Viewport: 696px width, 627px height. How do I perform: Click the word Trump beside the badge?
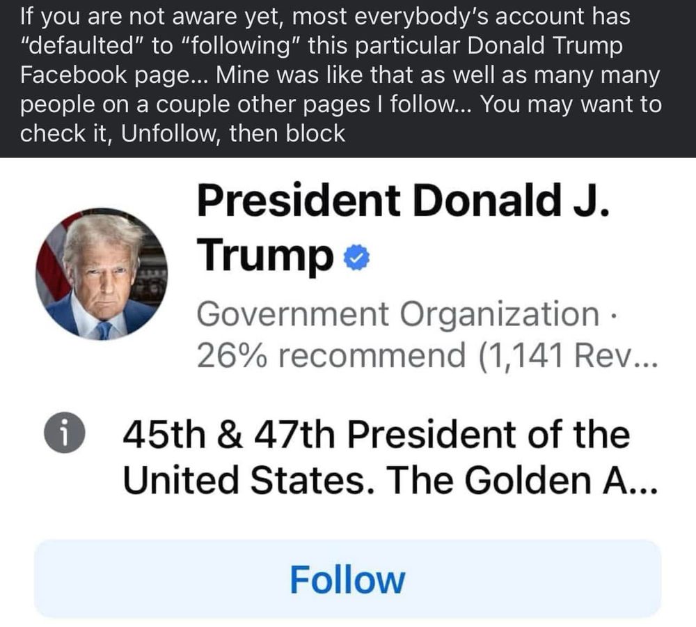[265, 256]
